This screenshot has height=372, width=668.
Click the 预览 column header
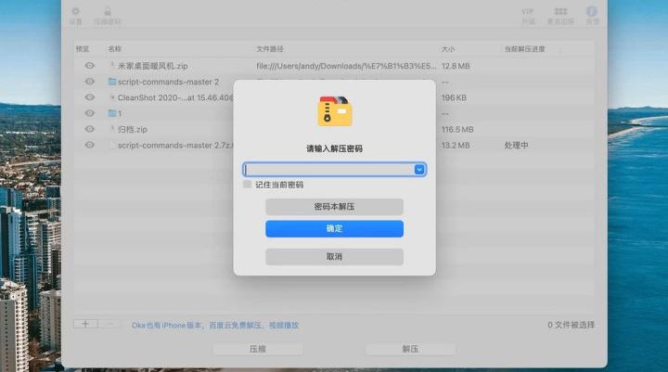pos(83,49)
